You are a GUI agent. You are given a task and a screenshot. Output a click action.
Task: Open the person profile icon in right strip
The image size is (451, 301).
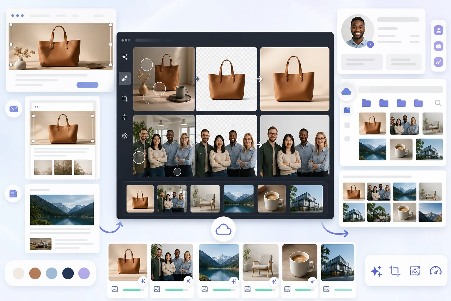(x=438, y=30)
